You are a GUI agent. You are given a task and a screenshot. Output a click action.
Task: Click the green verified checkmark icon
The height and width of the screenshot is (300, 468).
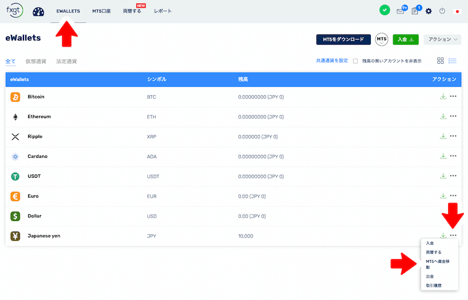pos(384,11)
